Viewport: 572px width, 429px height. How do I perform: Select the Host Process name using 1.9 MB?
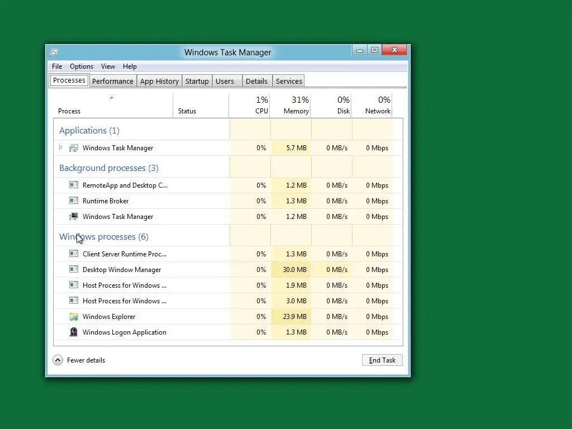click(x=125, y=285)
